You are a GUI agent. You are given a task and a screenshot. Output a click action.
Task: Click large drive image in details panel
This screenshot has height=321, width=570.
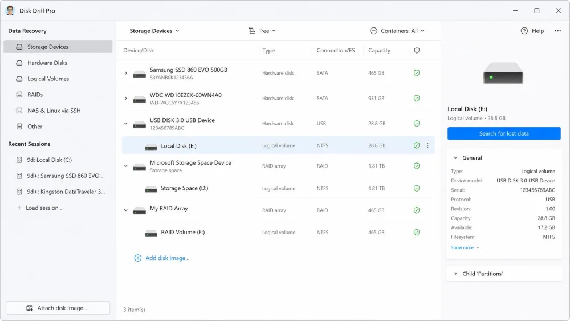[x=503, y=73]
